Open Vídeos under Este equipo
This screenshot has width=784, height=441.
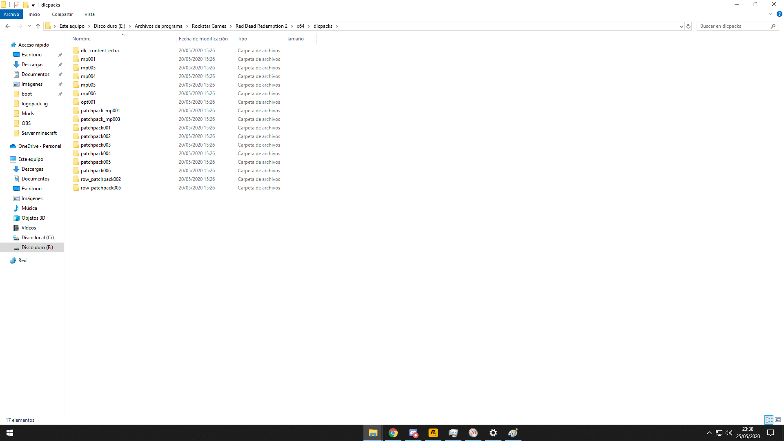click(29, 228)
